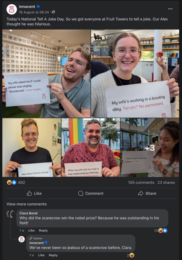The height and width of the screenshot is (260, 182).
Task: Open the bowling alley joke photo
Action: 135,74
